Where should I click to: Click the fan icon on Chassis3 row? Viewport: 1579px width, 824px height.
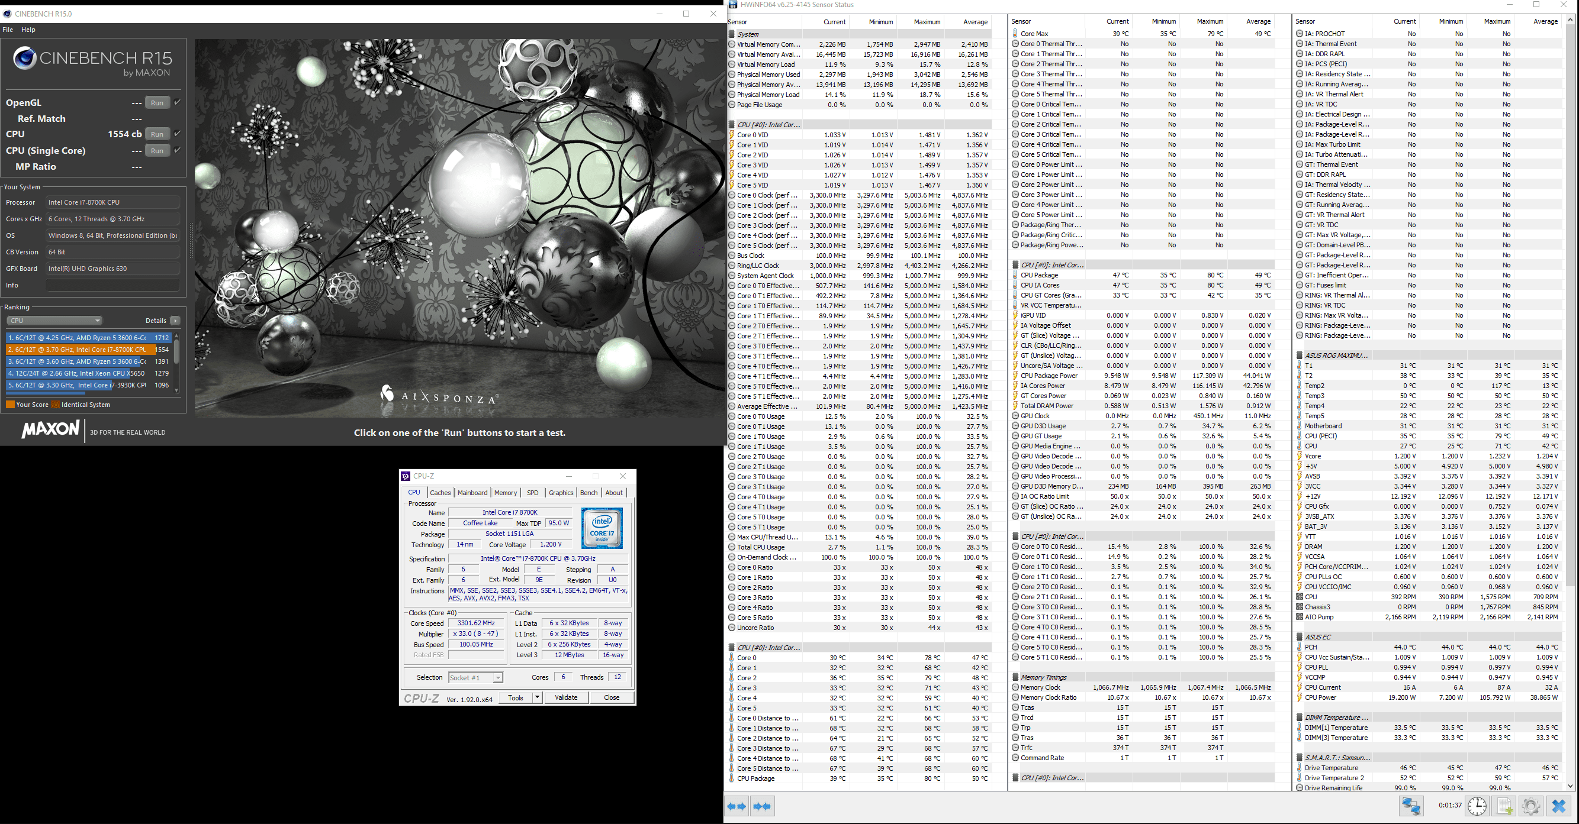coord(1300,607)
